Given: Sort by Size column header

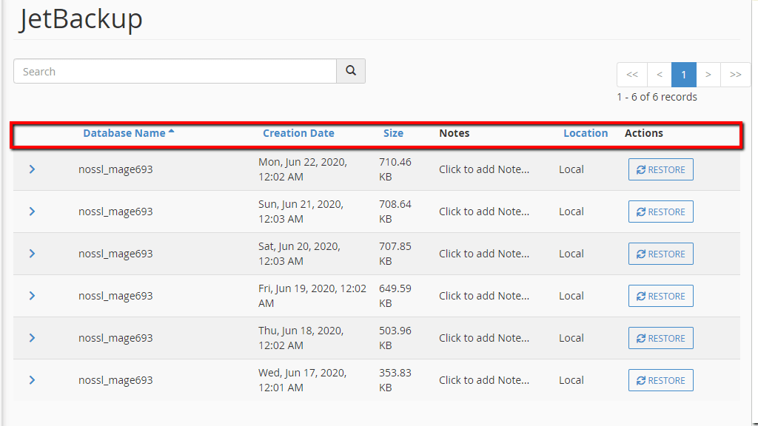Looking at the screenshot, I should tap(393, 133).
